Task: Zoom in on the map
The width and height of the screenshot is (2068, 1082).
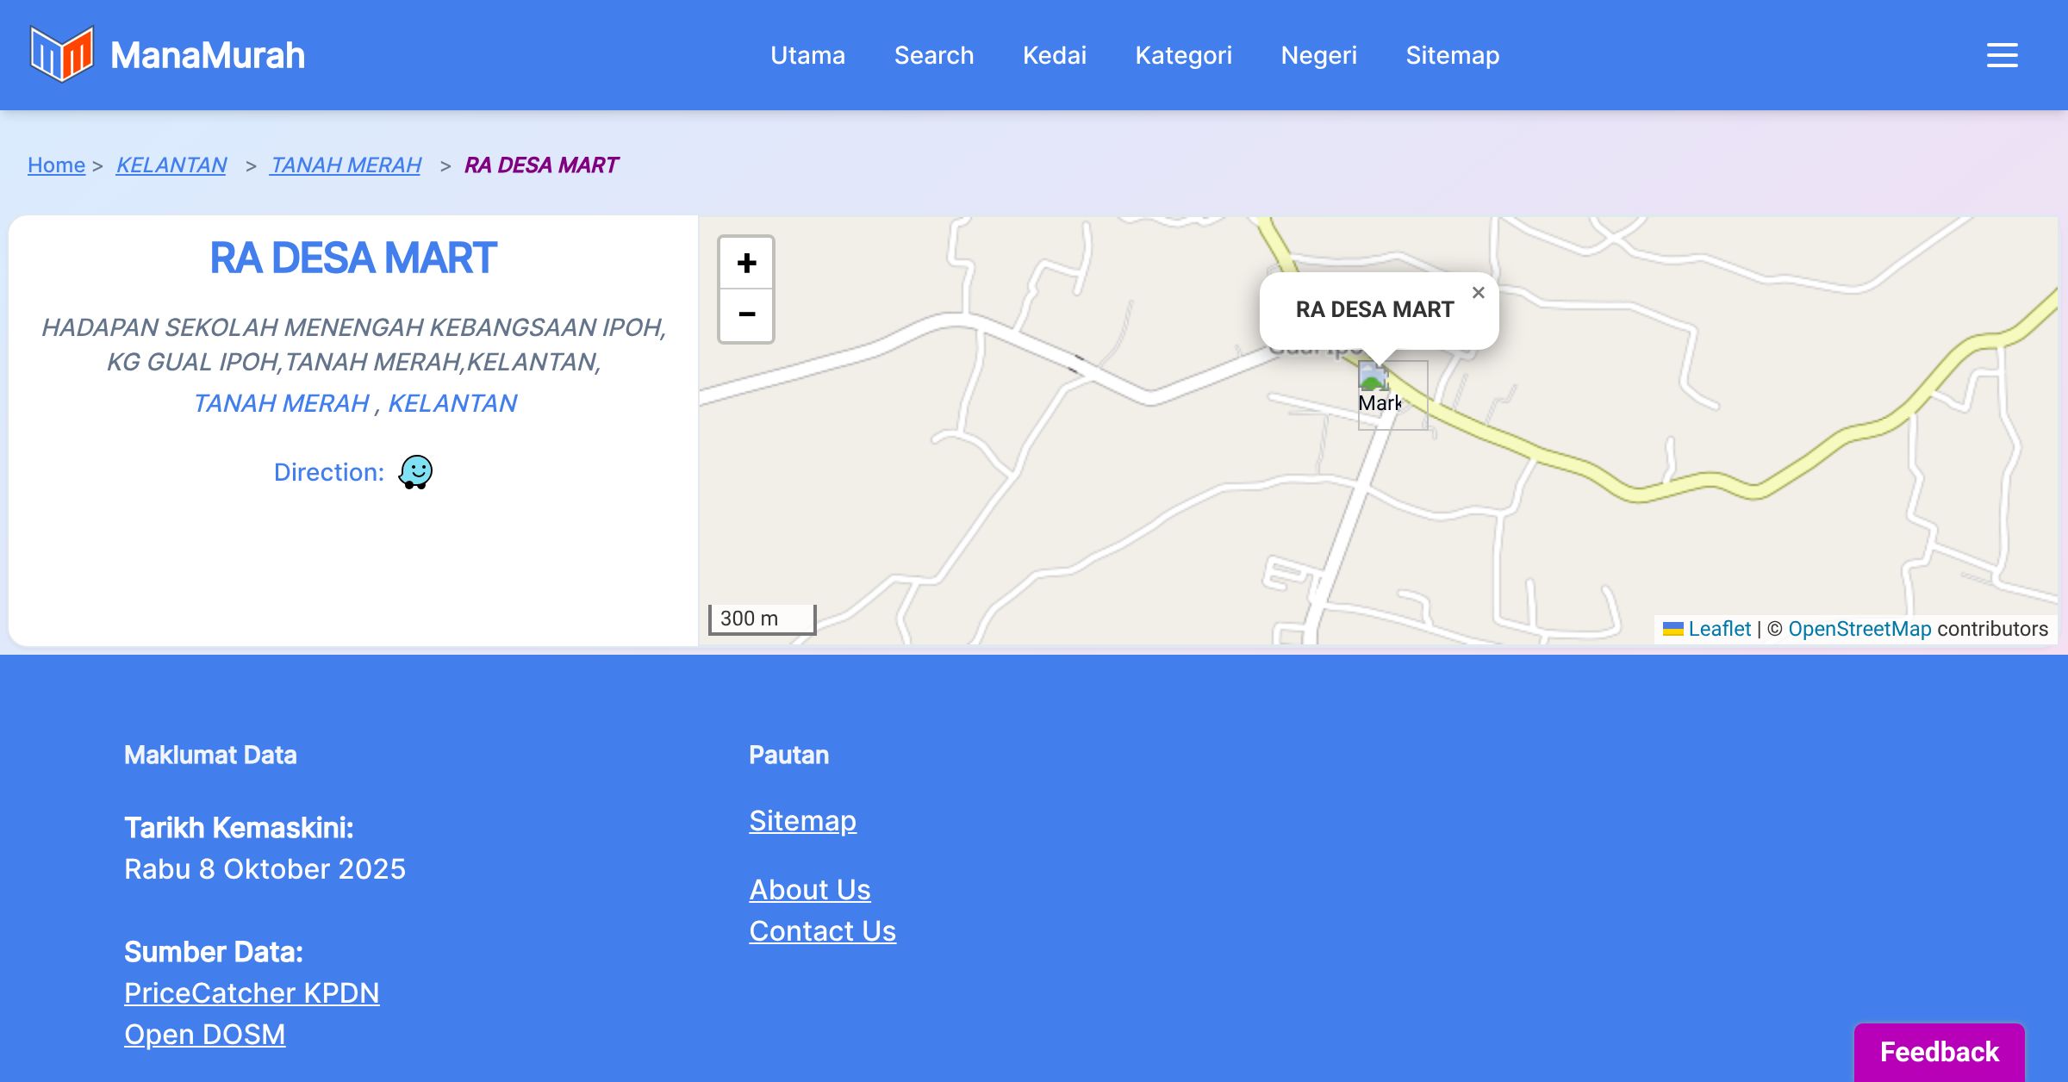Action: click(x=746, y=263)
